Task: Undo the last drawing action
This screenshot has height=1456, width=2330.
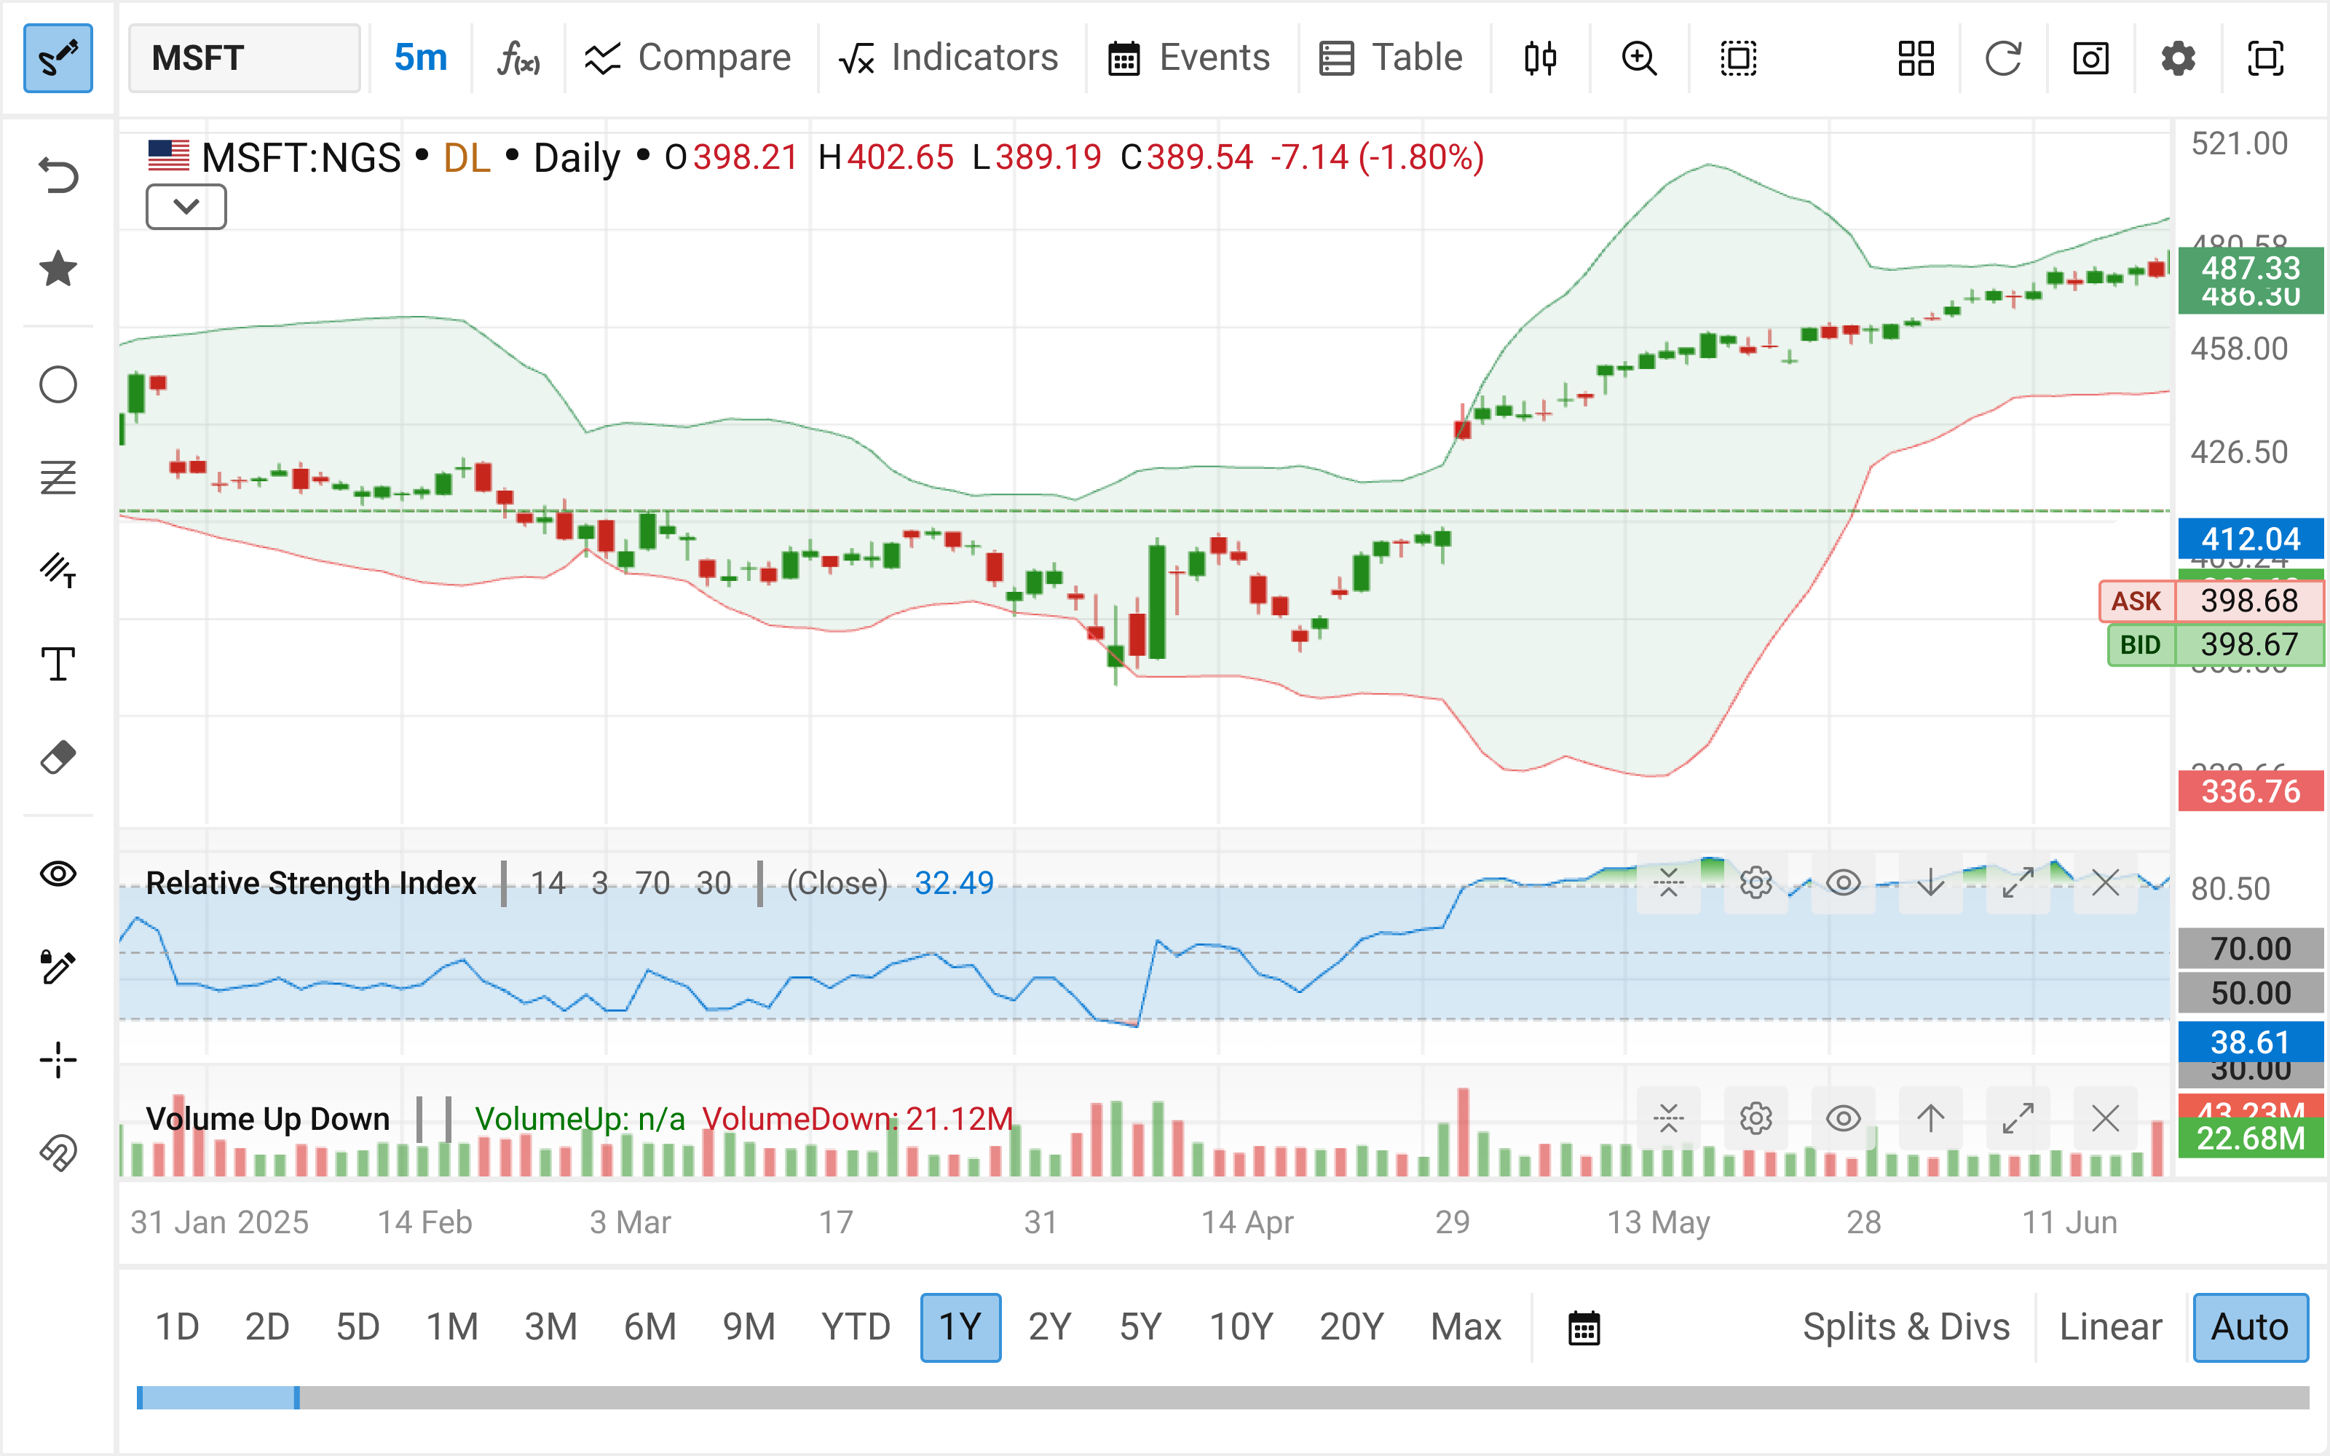Action: (58, 175)
